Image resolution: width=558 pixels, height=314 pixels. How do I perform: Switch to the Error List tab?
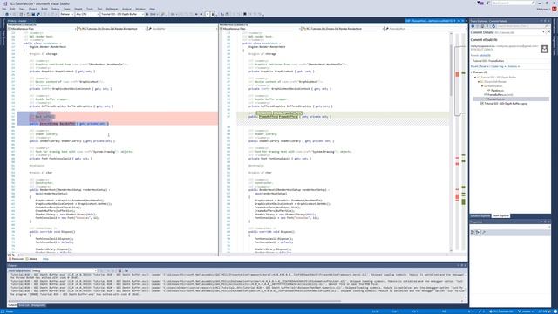(24, 305)
